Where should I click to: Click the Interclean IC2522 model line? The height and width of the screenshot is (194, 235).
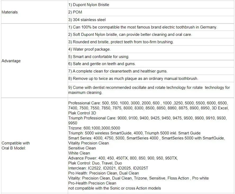(108, 168)
